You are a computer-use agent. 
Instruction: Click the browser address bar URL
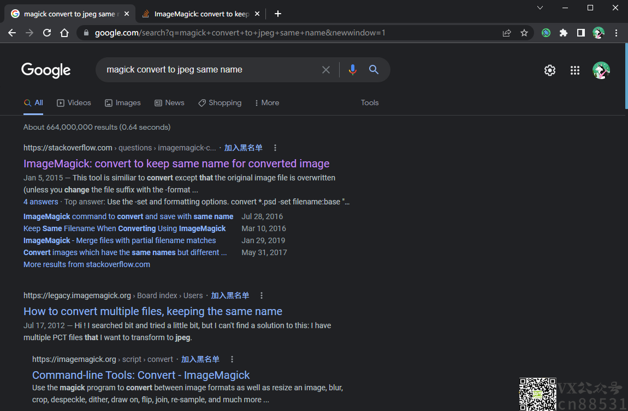pyautogui.click(x=240, y=33)
